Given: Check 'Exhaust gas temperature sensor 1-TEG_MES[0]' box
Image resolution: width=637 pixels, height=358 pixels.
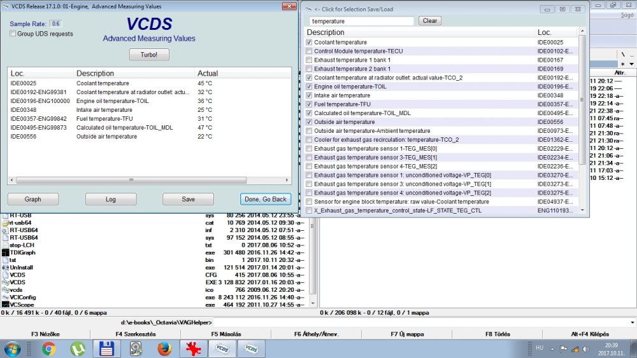Looking at the screenshot, I should coord(309,149).
